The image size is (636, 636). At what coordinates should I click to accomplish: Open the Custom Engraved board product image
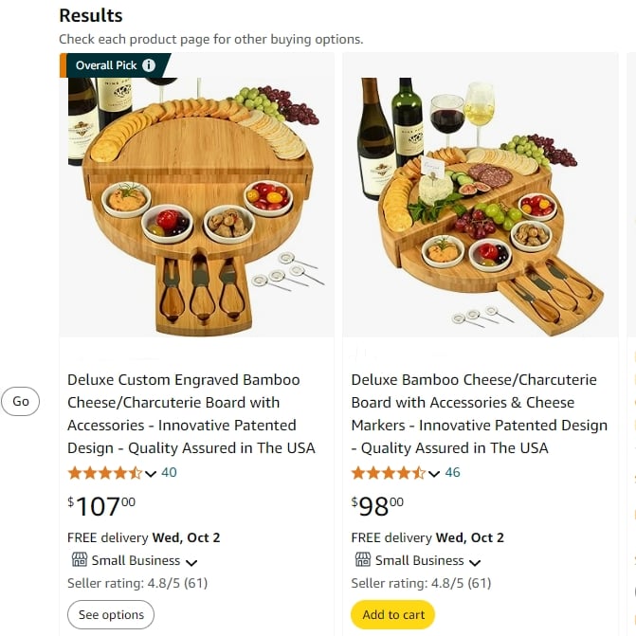196,199
